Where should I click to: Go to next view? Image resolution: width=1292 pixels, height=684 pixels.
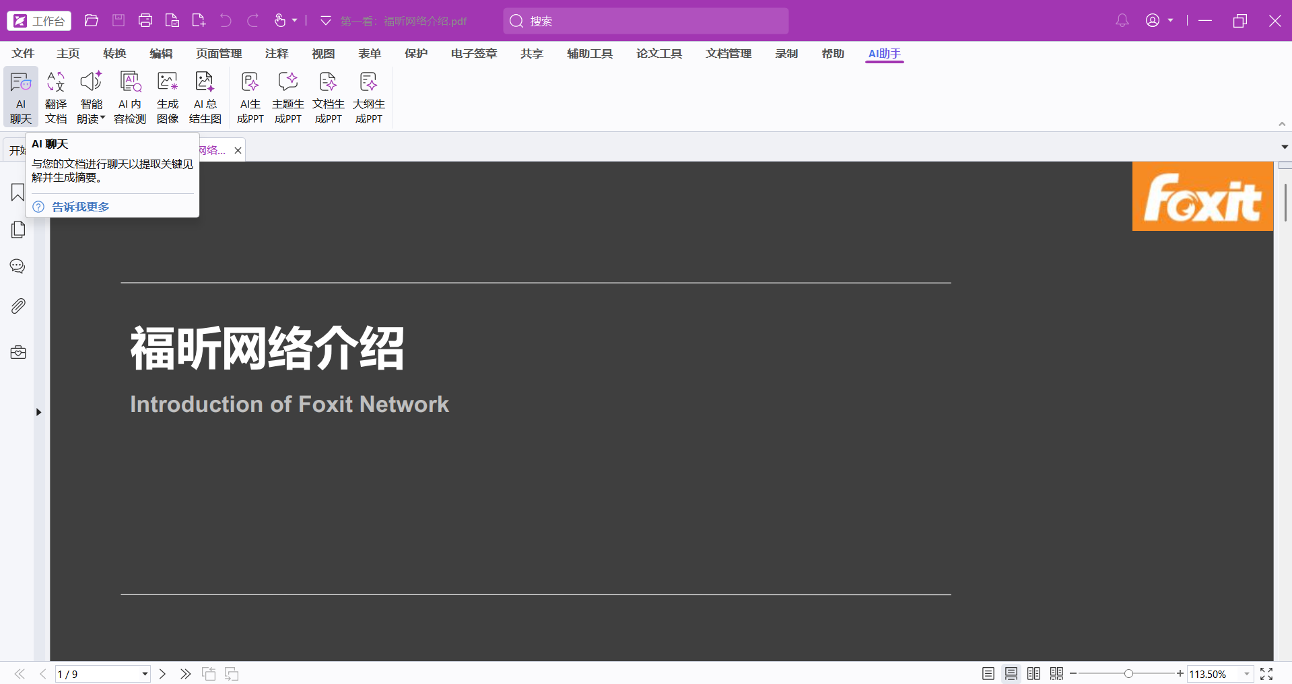pyautogui.click(x=232, y=674)
